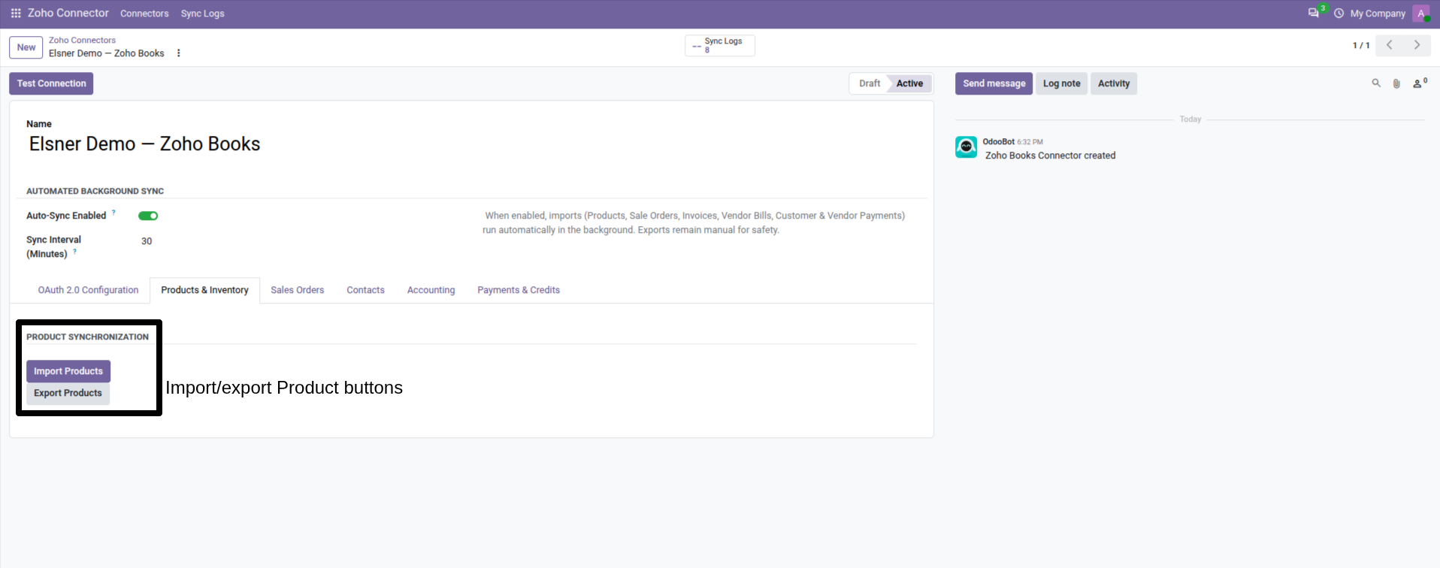This screenshot has height=568, width=1440.
Task: Set status to Draft
Action: [870, 83]
